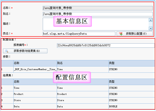Viewport: 156px width, 111px height.
Task: Click the green arrow icon on 获取默认配置
Action: coord(121,34)
